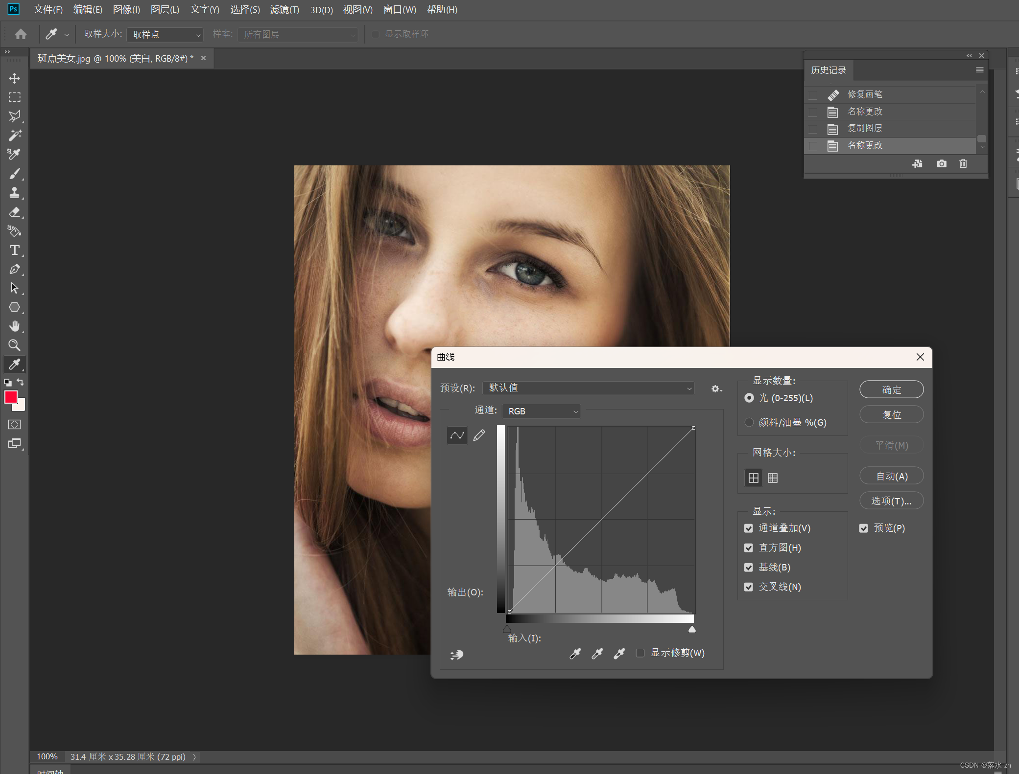The width and height of the screenshot is (1019, 774).
Task: Click the white point eyedropper in Curves
Action: (619, 653)
